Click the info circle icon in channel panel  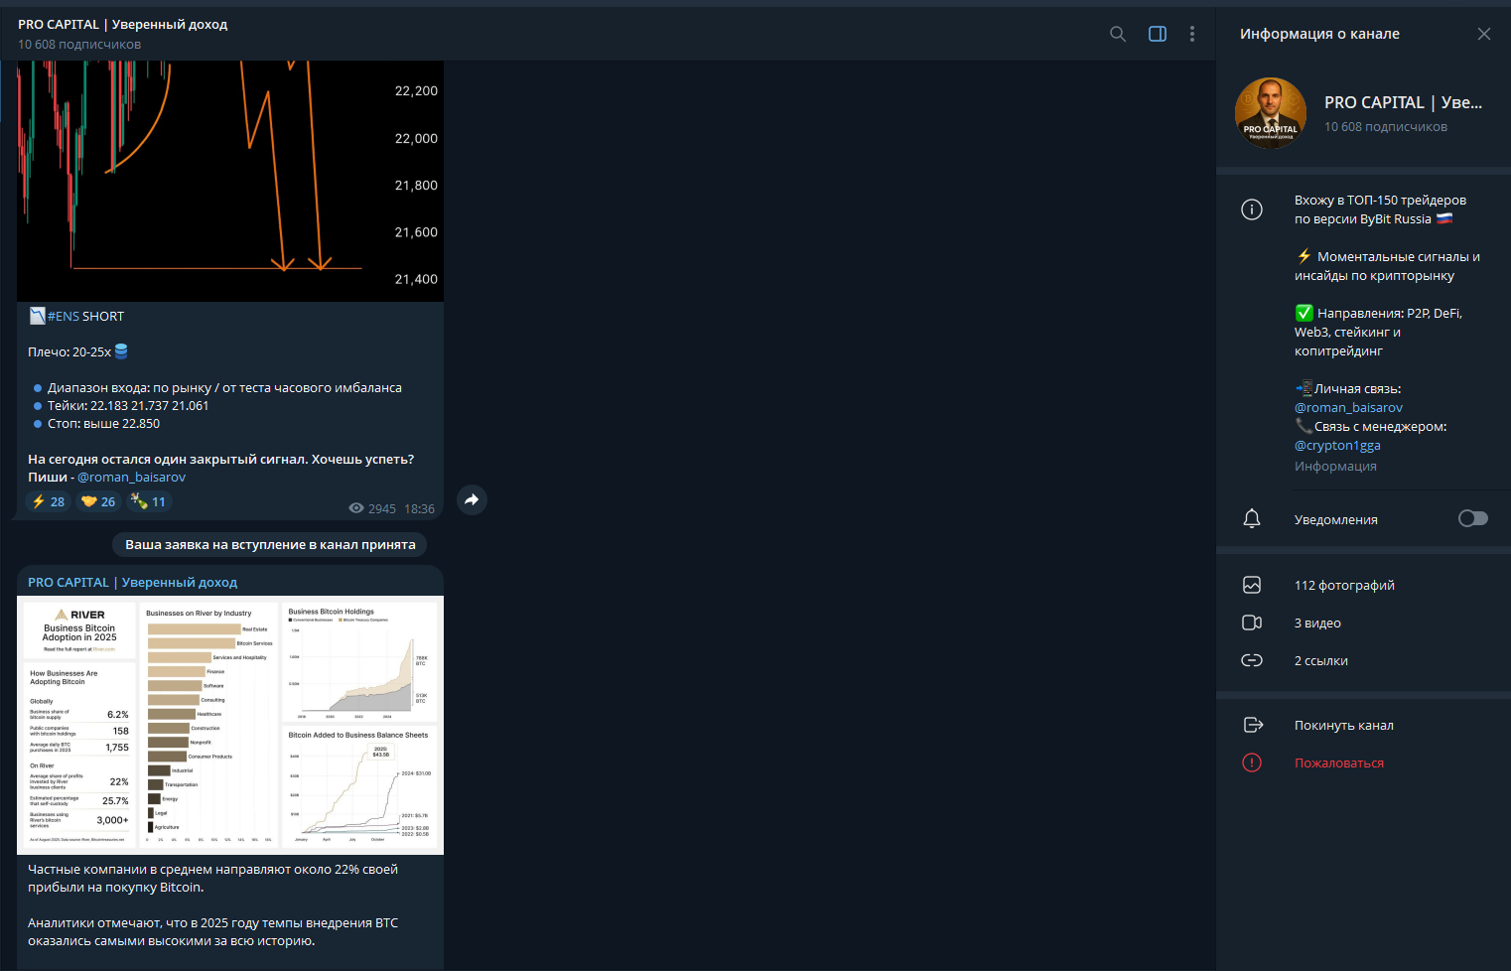pos(1252,209)
